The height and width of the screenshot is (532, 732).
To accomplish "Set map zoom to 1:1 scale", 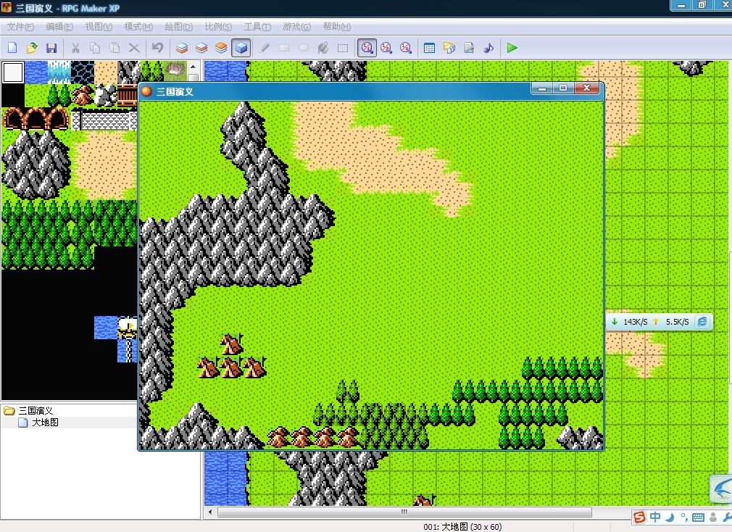I will tap(367, 48).
